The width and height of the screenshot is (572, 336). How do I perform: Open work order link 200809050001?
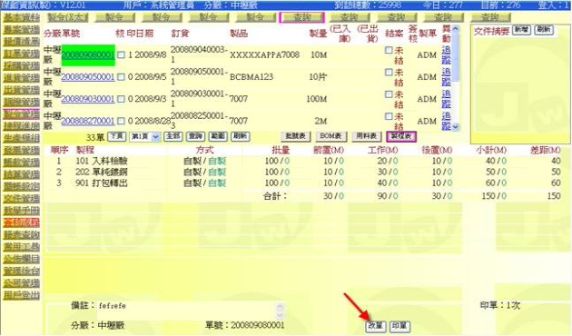pos(88,77)
